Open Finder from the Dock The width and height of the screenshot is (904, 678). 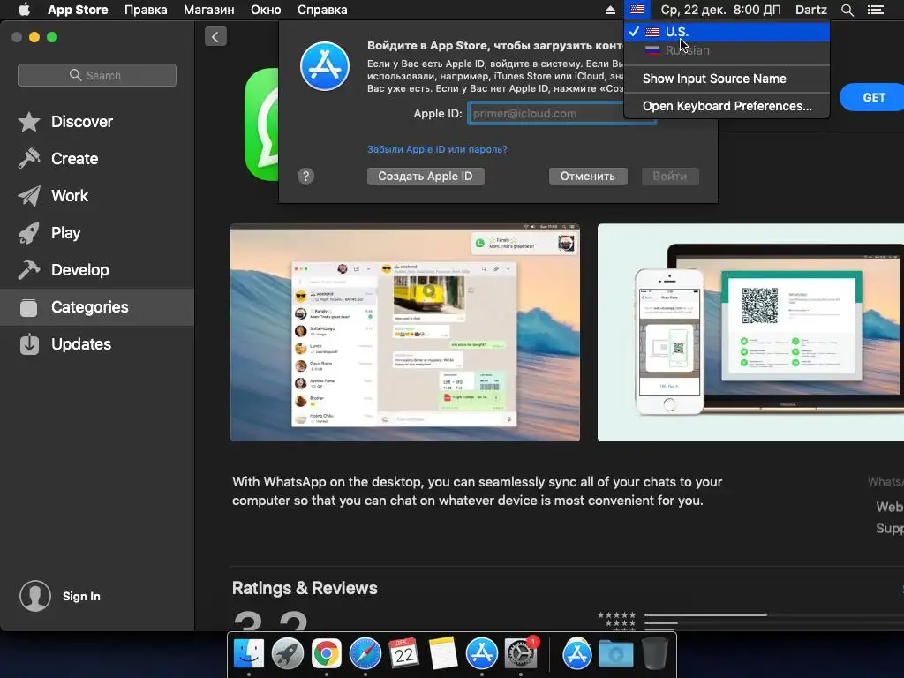click(249, 654)
